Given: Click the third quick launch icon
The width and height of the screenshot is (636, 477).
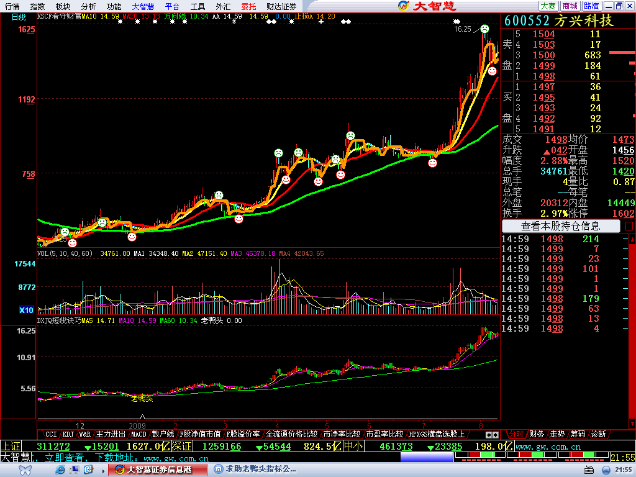Looking at the screenshot, I should click(x=88, y=470).
